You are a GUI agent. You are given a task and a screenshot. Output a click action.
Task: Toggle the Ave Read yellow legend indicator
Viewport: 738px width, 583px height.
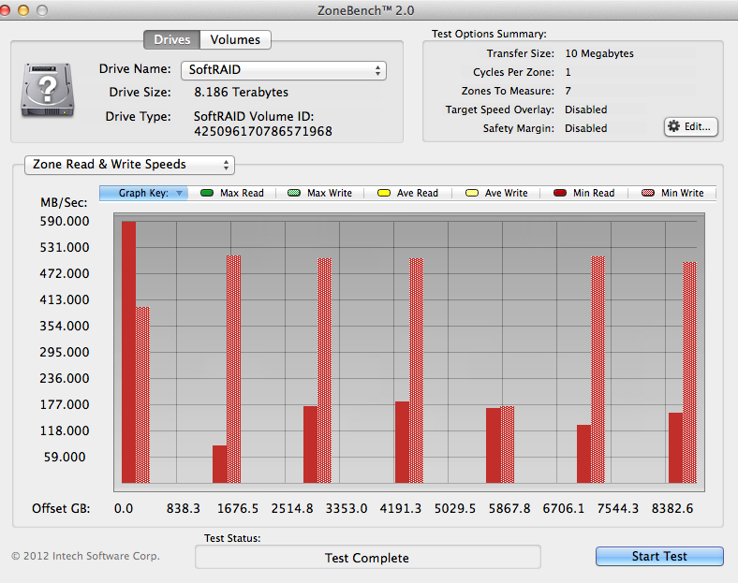pos(382,193)
